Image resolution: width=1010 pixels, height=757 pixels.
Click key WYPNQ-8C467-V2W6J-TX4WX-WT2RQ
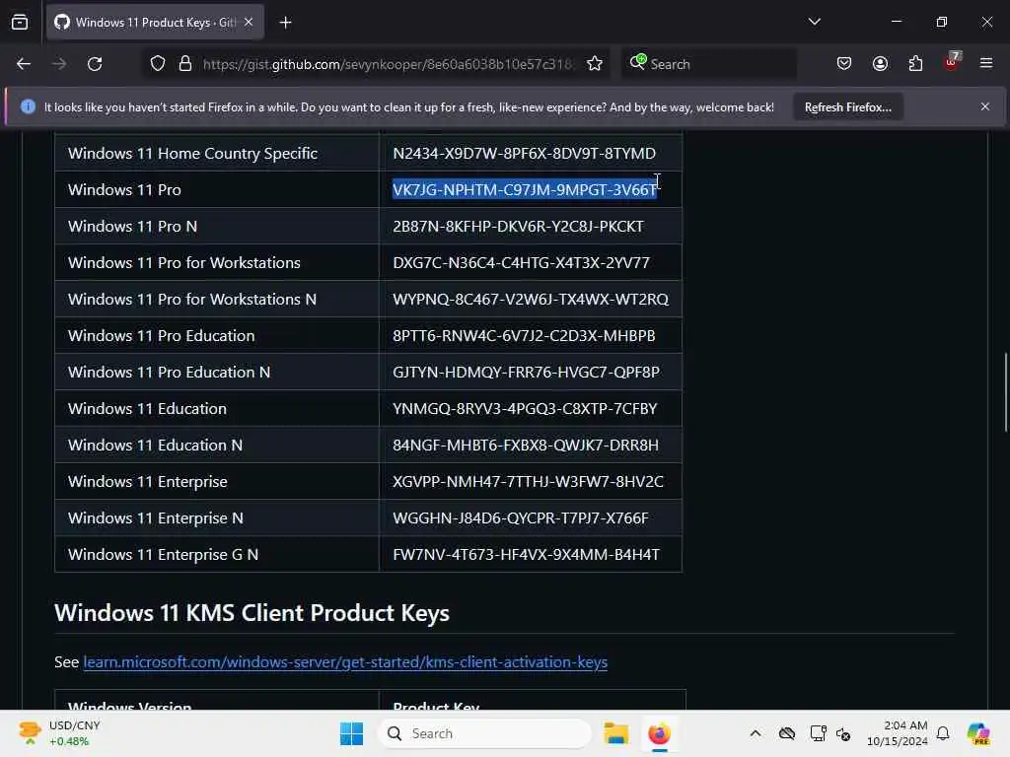point(531,300)
